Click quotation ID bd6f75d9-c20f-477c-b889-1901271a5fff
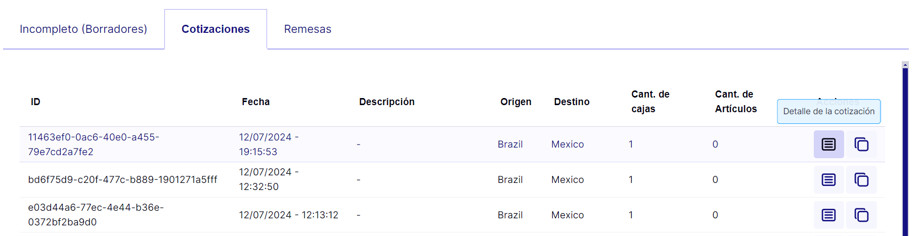The image size is (921, 236). pos(122,180)
